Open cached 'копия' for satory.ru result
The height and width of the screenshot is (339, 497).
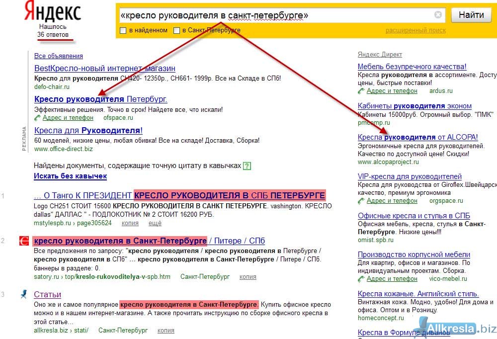[248, 277]
